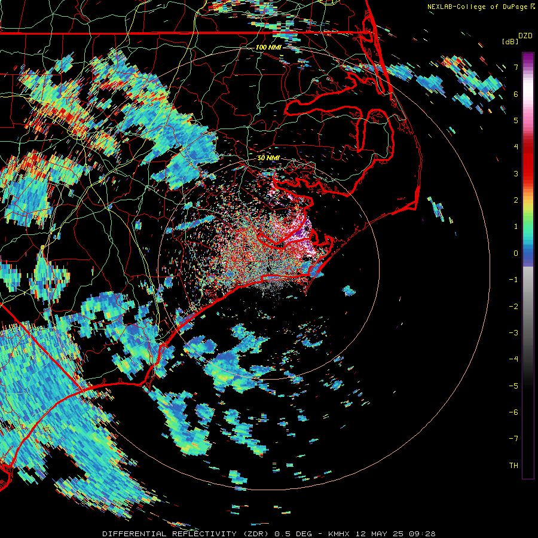Screen dimensions: 538x538
Task: Click the -3 value on color scale
Action: tap(513, 332)
